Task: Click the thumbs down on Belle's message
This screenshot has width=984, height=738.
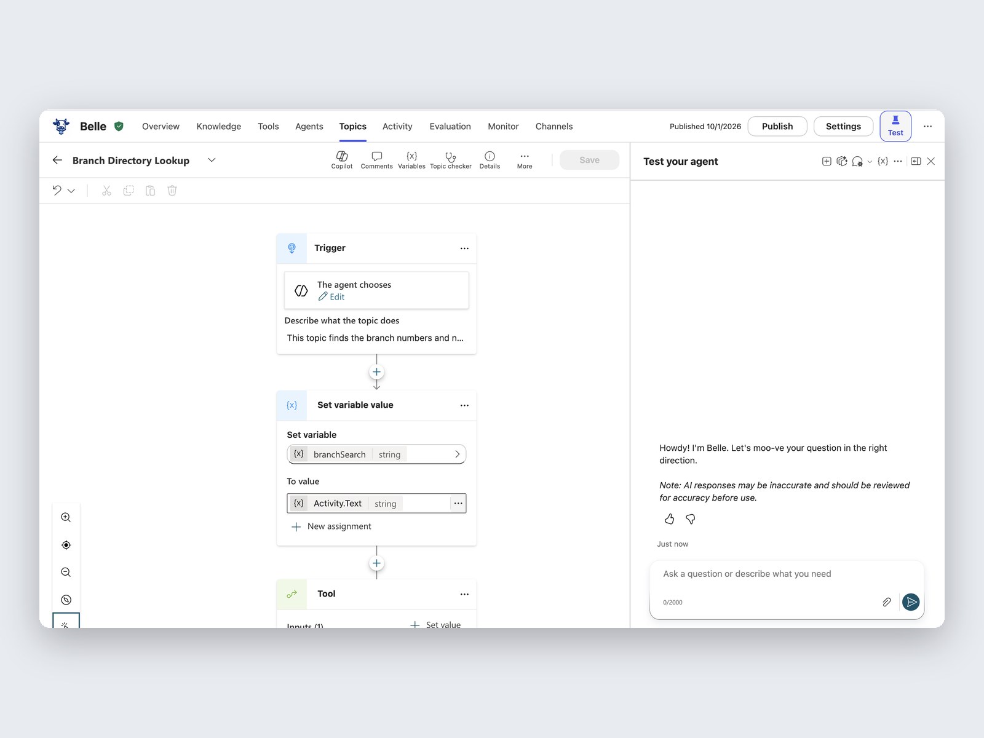Action: pyautogui.click(x=691, y=519)
